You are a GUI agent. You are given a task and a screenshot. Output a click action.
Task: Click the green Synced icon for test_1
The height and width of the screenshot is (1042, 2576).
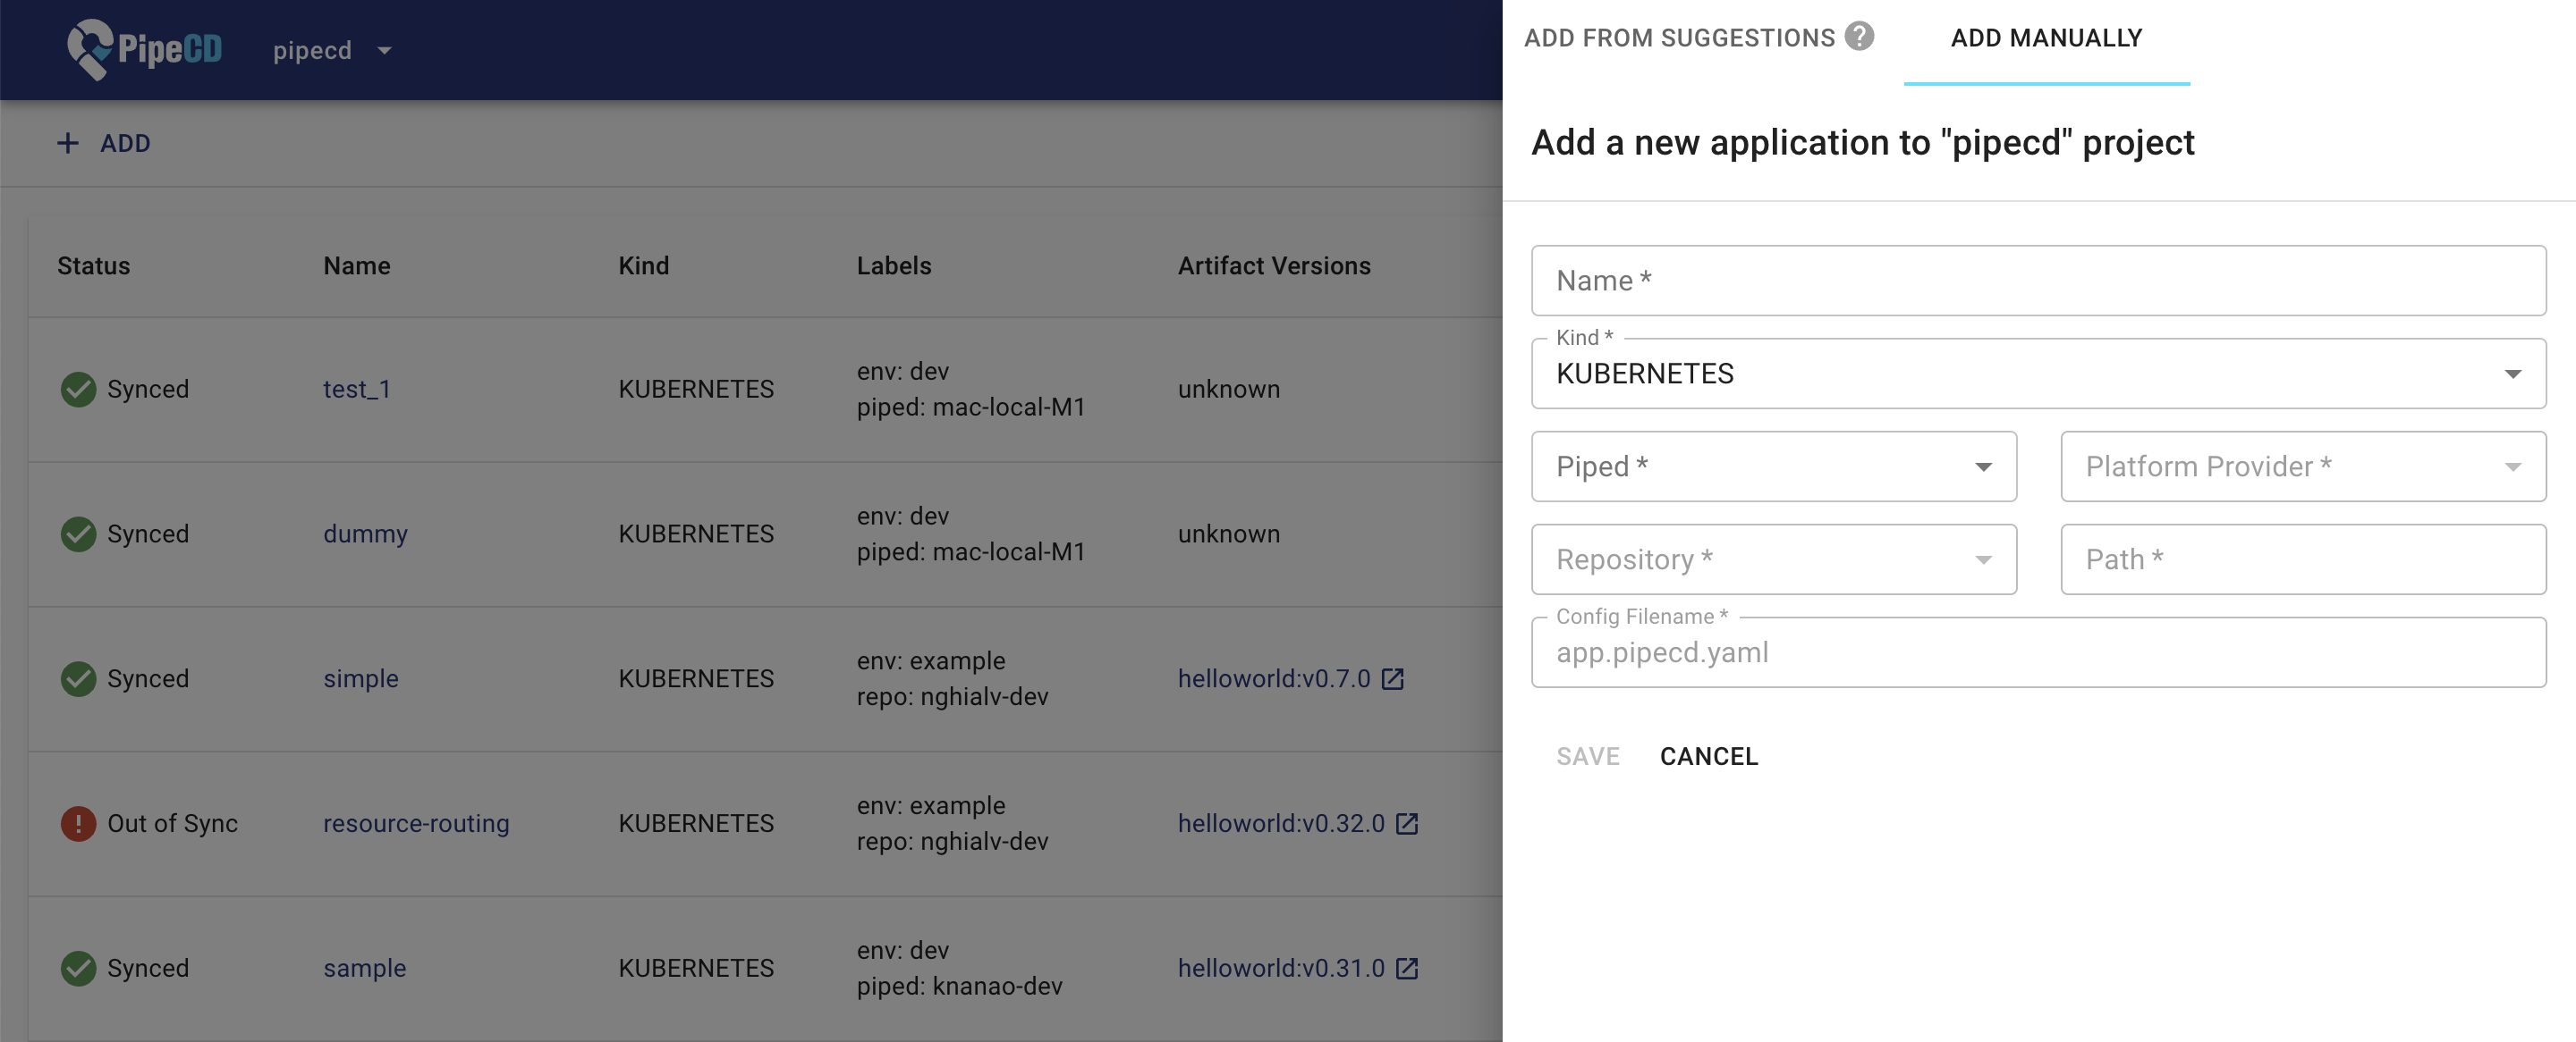[78, 390]
